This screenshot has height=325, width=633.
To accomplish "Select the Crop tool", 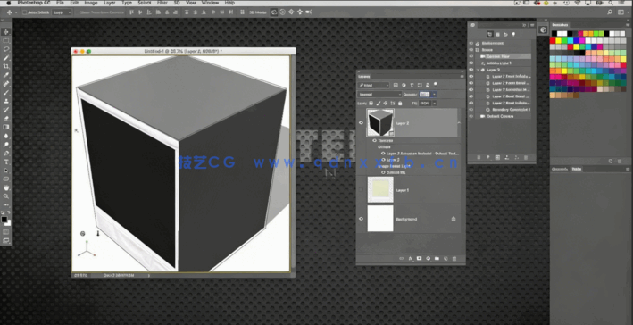I will (x=6, y=67).
